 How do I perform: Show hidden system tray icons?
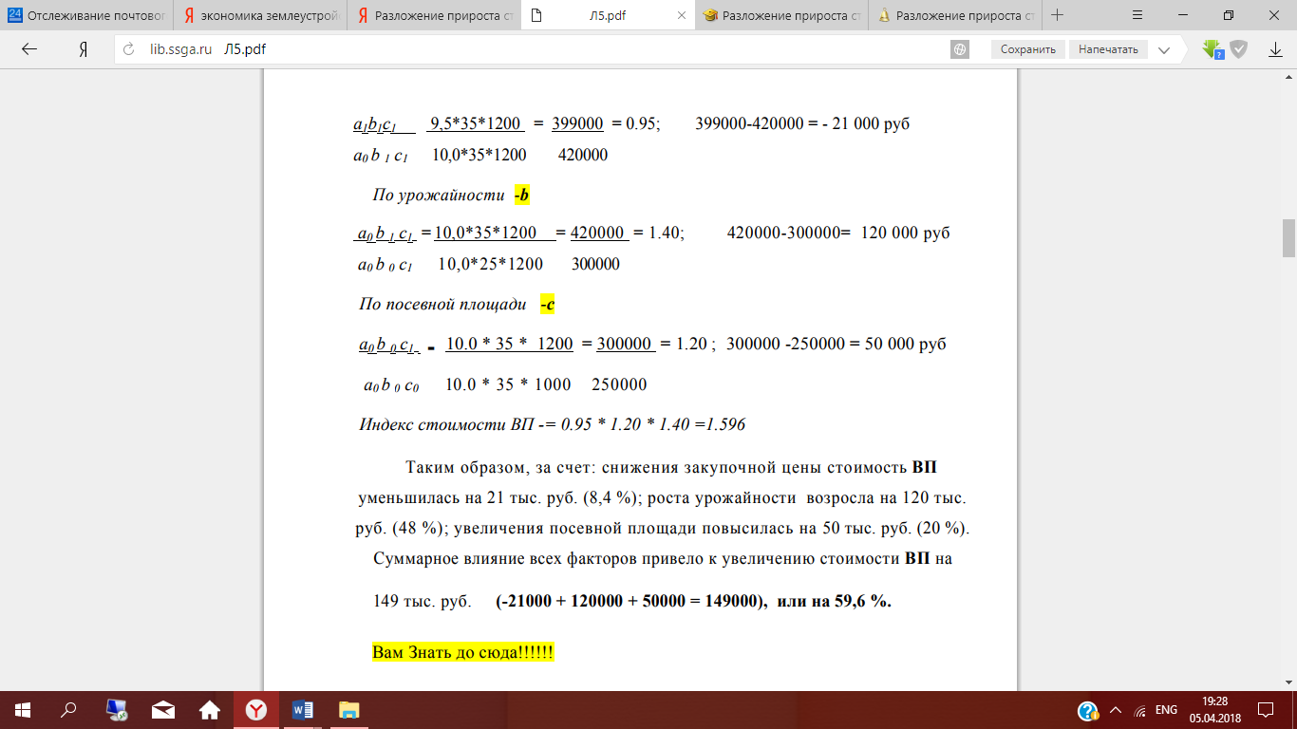pyautogui.click(x=1116, y=710)
